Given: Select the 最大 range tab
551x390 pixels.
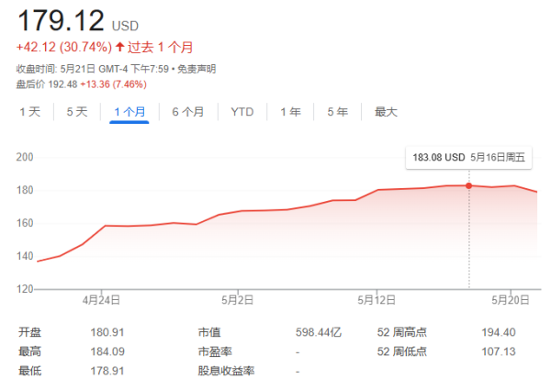Looking at the screenshot, I should click(386, 112).
